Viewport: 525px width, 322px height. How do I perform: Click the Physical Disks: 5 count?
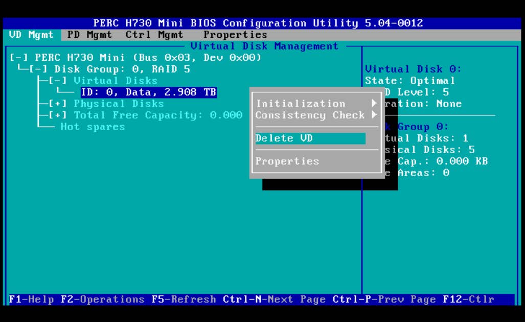click(429, 150)
